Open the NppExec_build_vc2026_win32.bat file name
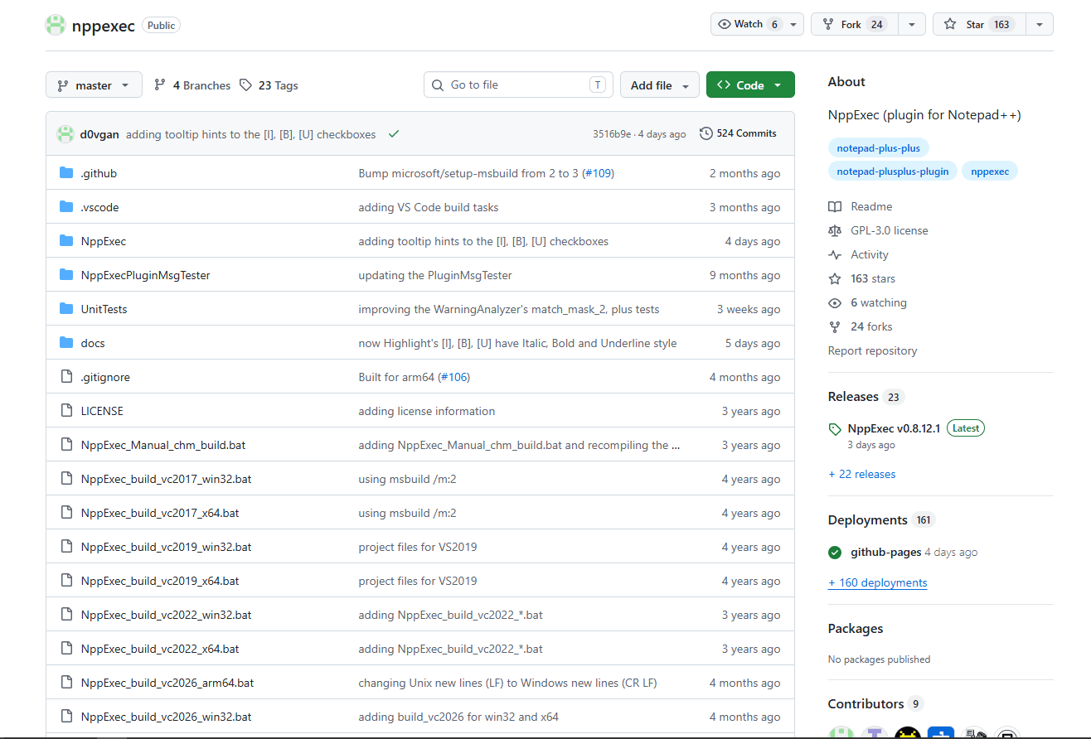 pos(167,717)
